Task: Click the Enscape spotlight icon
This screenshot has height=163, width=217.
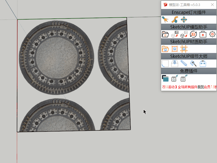Action: point(165,20)
